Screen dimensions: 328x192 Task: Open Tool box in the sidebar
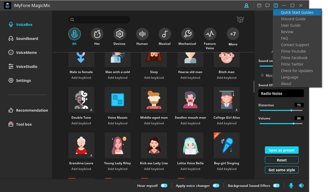pos(20,124)
